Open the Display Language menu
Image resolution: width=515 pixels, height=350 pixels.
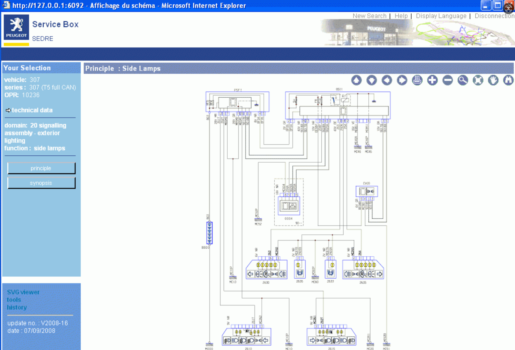[x=441, y=16]
